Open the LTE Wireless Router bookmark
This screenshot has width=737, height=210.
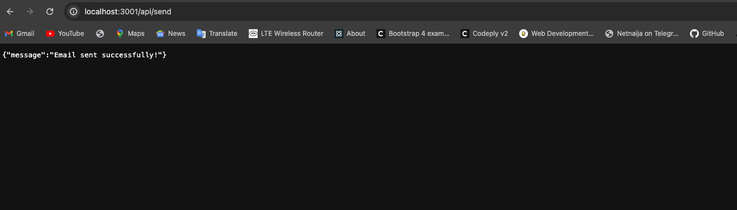pos(286,34)
